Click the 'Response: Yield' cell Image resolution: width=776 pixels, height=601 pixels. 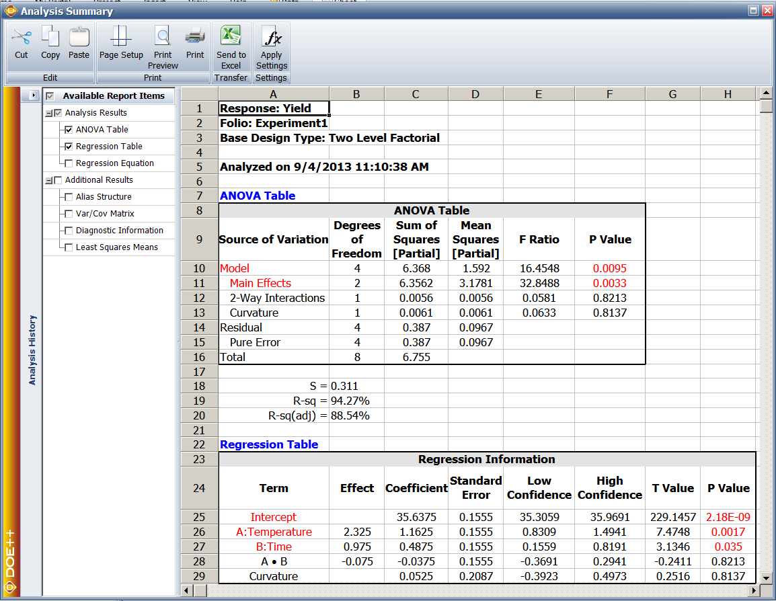click(x=274, y=108)
